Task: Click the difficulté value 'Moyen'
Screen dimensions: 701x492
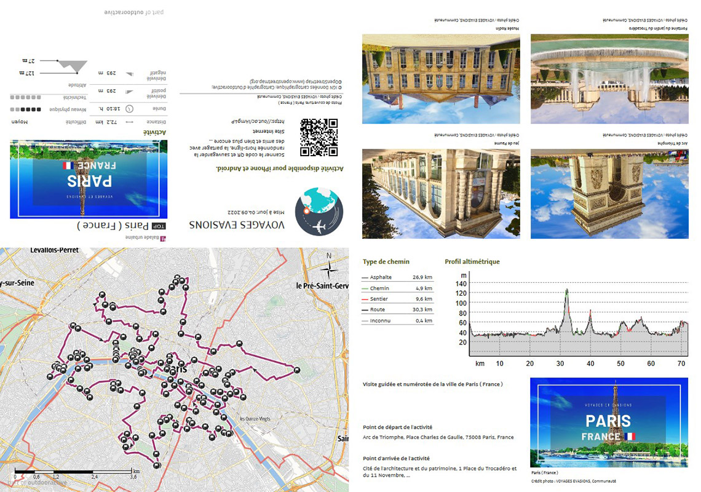Action: (19, 122)
